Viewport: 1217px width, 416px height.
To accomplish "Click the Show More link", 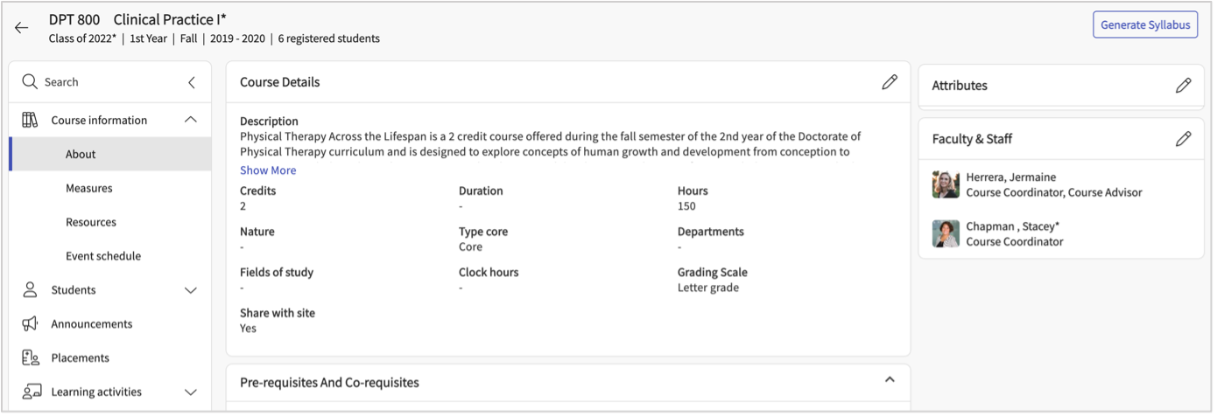I will coord(268,170).
